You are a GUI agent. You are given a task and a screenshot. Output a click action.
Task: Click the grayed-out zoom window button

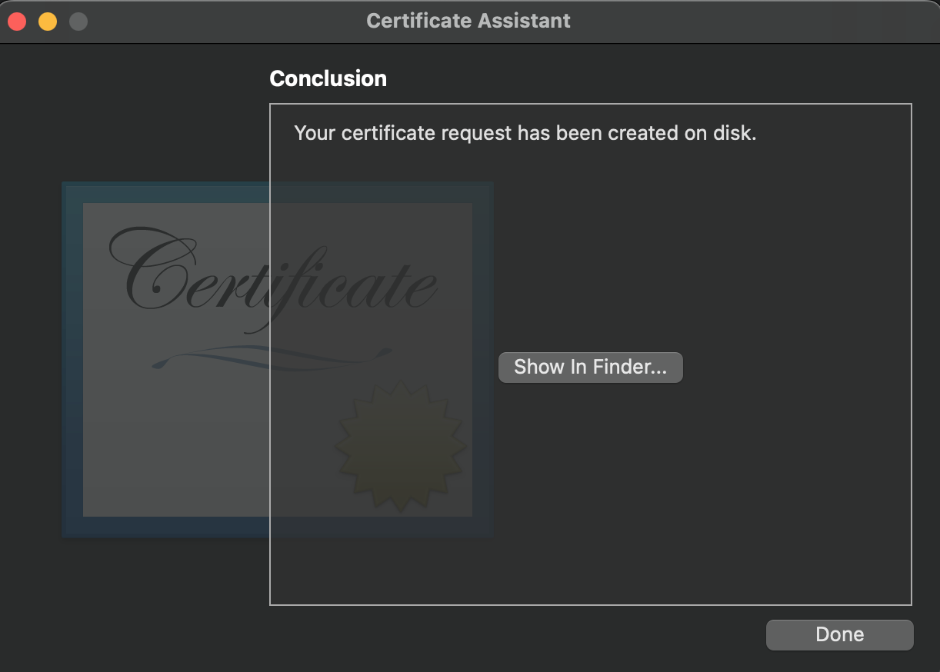coord(78,21)
